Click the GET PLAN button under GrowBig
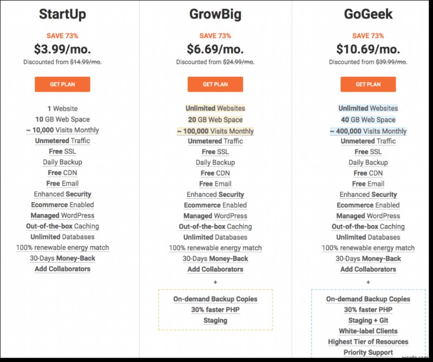 click(215, 84)
